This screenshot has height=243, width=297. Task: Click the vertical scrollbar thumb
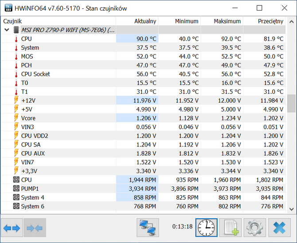tap(291, 104)
